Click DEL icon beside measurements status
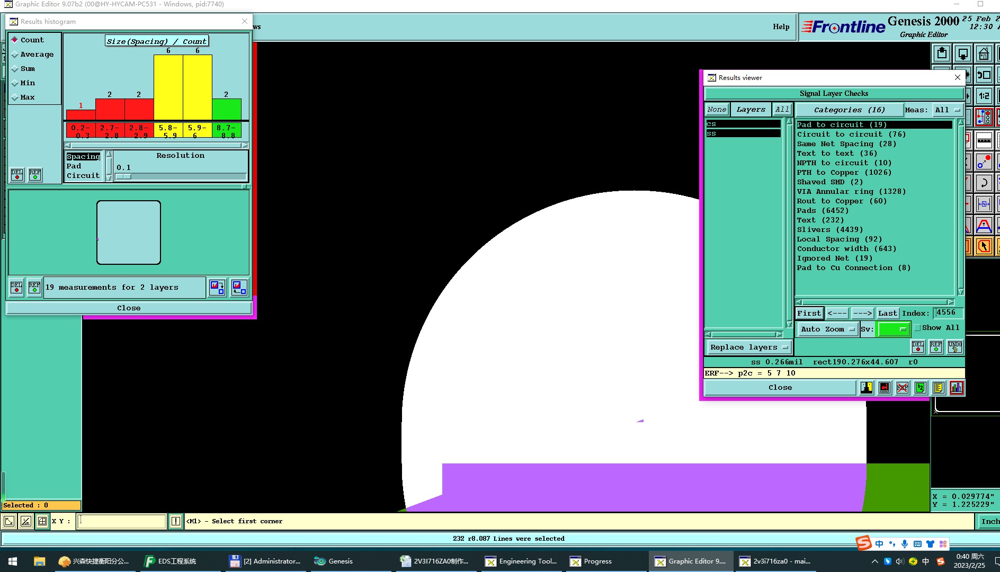This screenshot has height=572, width=1000. point(16,288)
